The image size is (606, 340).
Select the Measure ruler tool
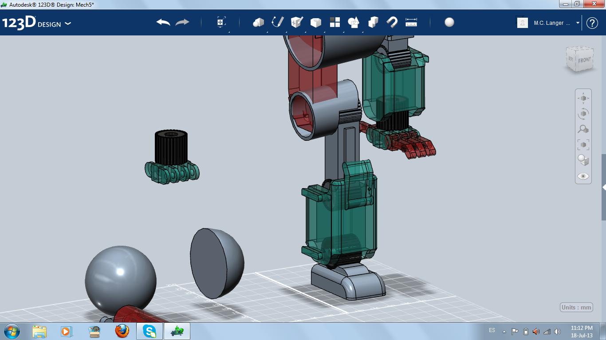click(x=412, y=22)
